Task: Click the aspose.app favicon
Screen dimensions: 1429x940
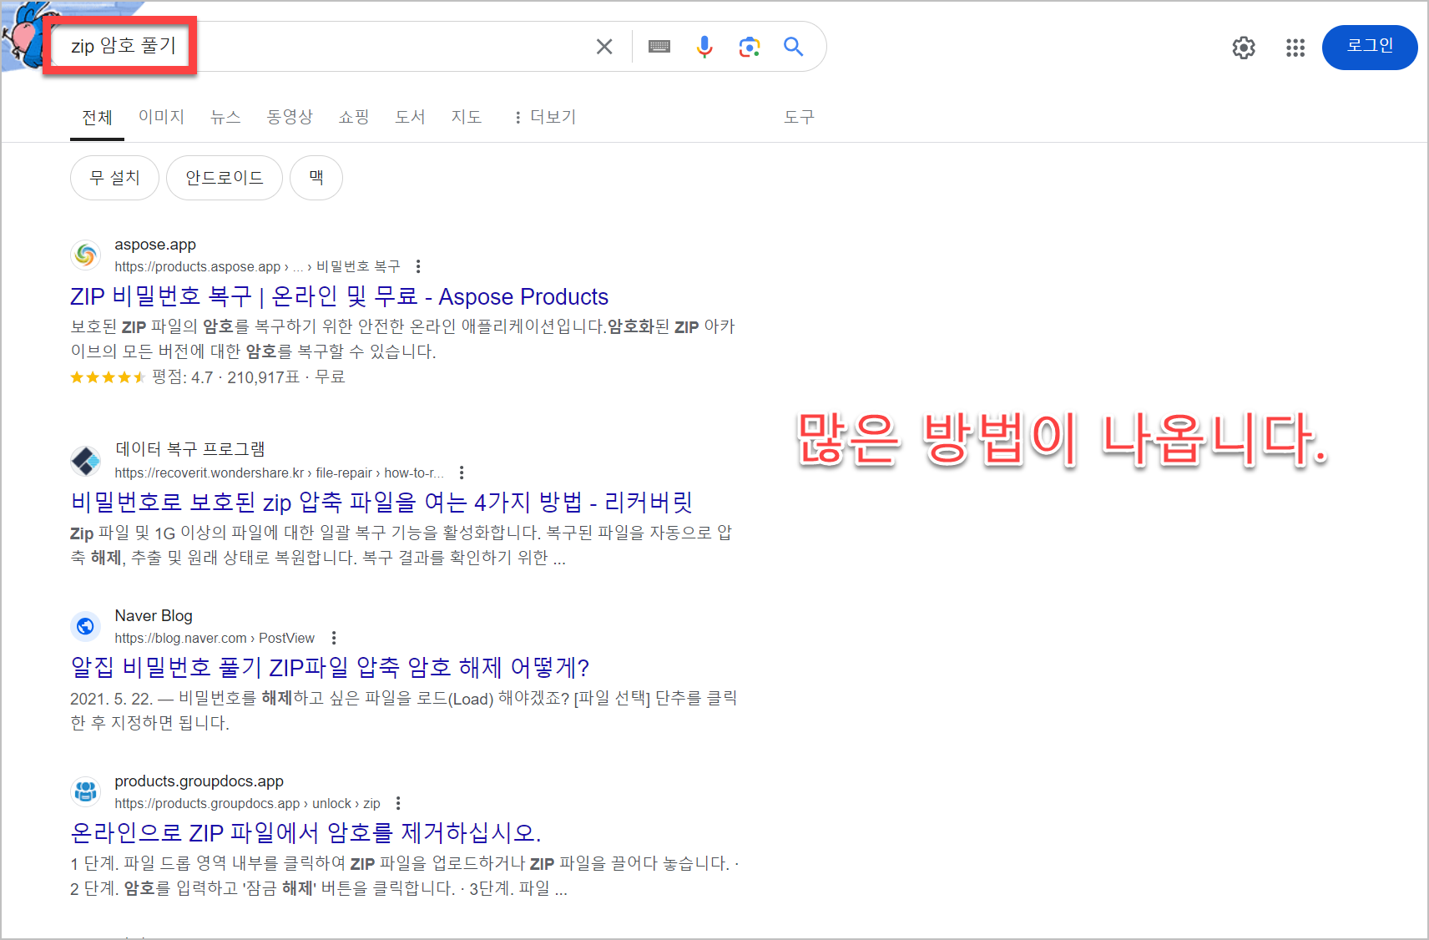Action: (86, 255)
